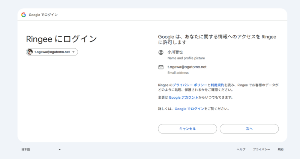Image resolution: width=300 pixels, height=159 pixels.
Task: Open ヘルプ in the footer
Action: pos(241,150)
